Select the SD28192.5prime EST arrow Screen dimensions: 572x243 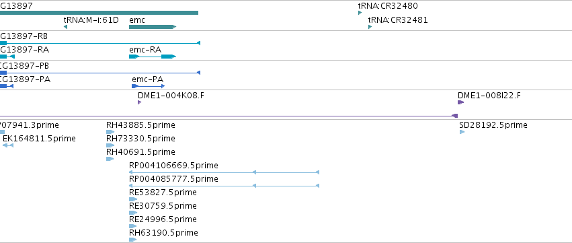point(462,132)
